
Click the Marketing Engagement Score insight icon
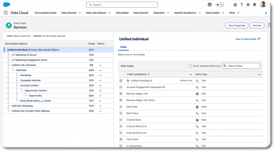pos(13,60)
